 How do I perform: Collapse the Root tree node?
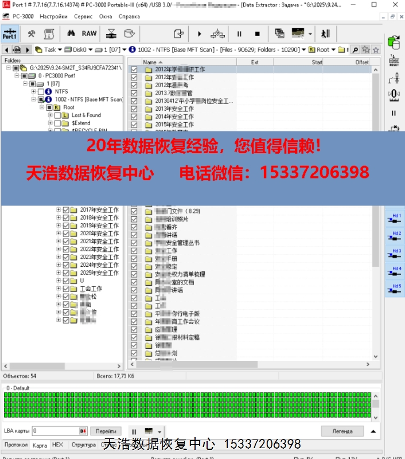(42, 107)
